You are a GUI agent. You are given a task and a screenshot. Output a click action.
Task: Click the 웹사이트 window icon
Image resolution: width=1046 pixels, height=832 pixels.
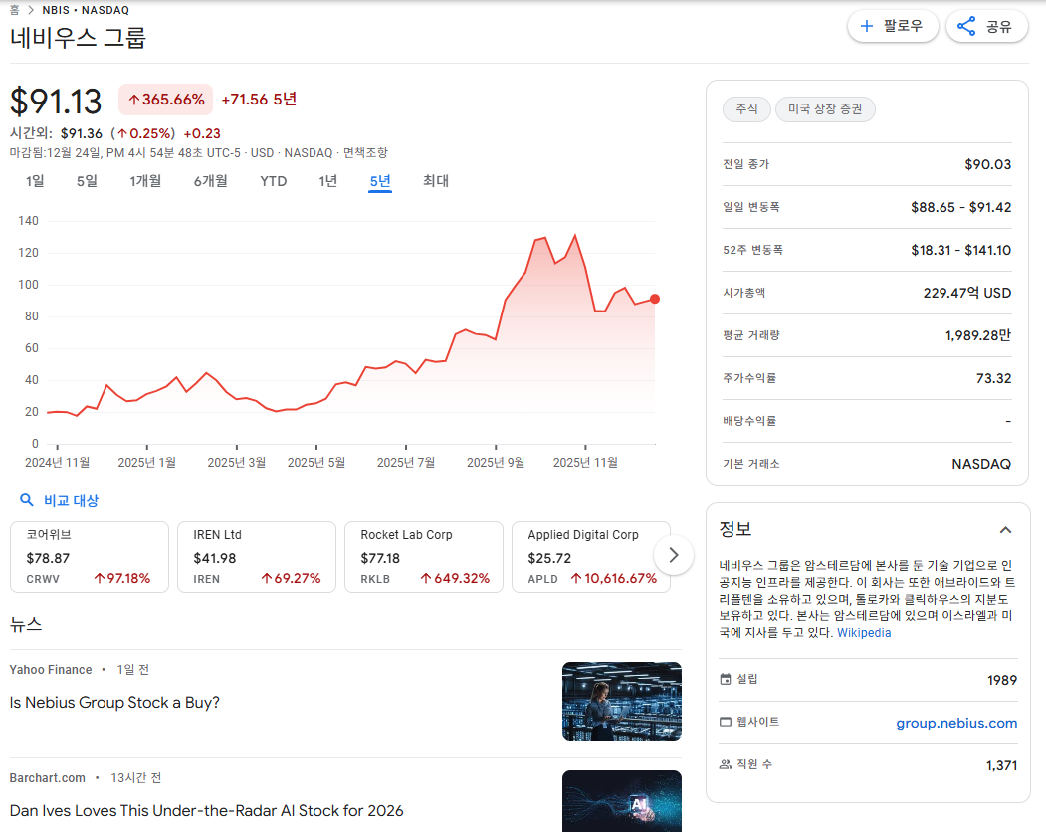point(726,722)
